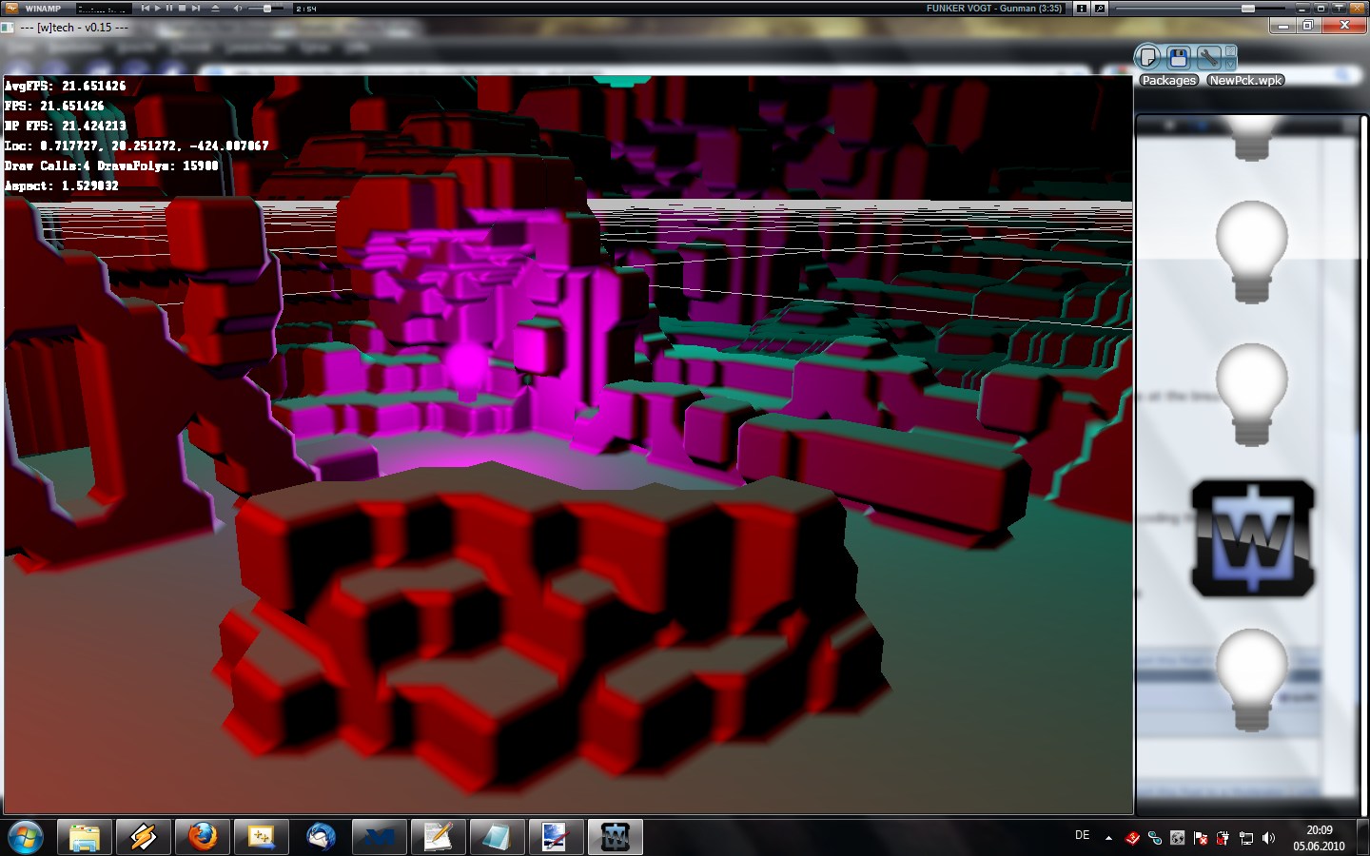Select the [w]tech logo item in panel

click(1252, 539)
